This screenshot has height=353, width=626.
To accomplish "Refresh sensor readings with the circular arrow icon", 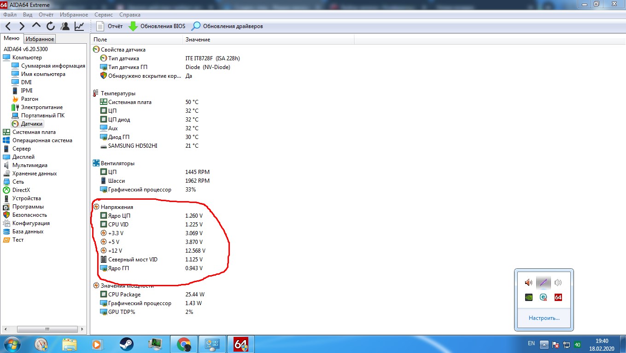I will click(51, 26).
